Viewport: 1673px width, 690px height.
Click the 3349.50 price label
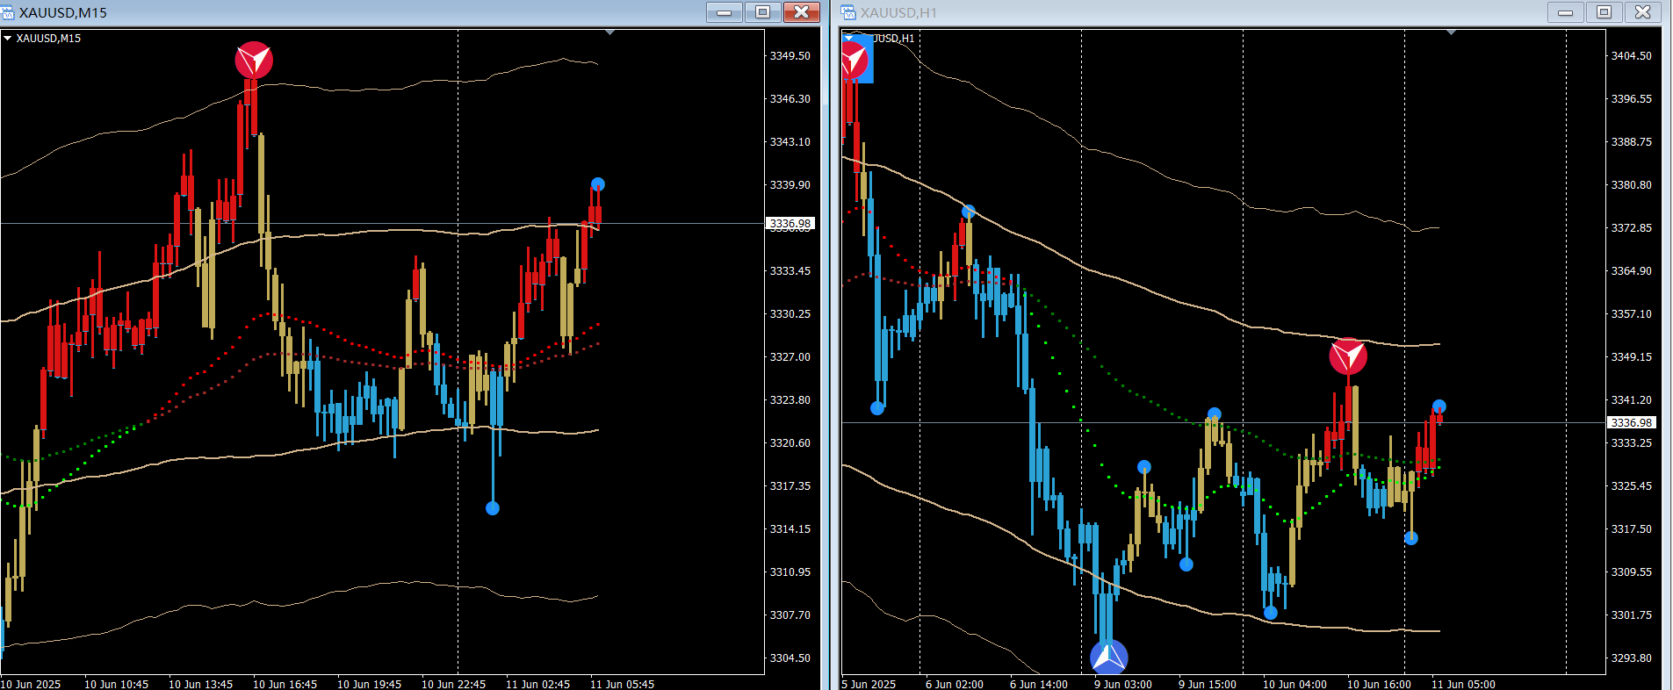tap(790, 55)
